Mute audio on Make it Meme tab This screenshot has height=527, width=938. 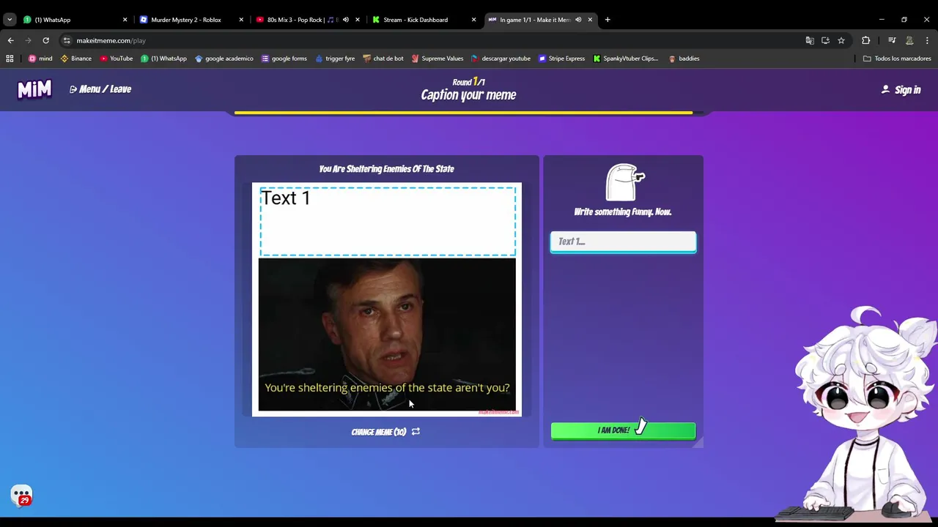(578, 20)
